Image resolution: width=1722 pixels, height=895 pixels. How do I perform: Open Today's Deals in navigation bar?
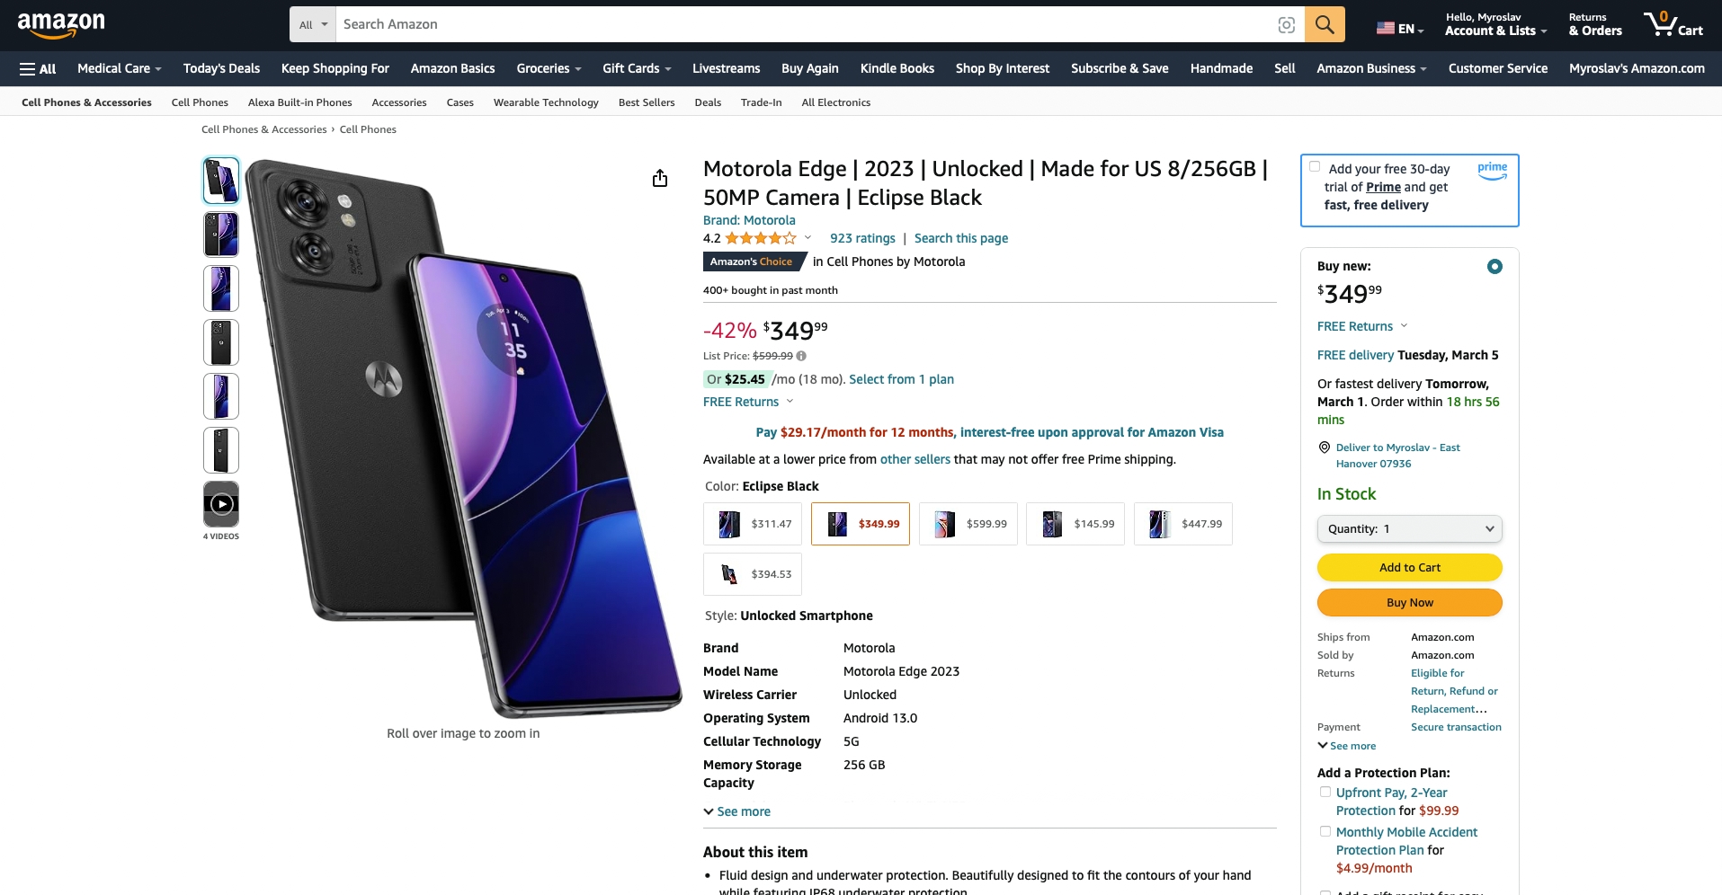[221, 68]
